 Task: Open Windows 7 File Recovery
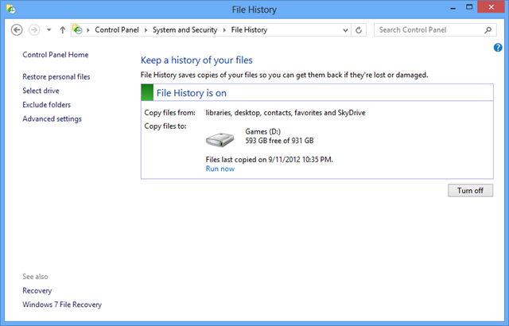(x=62, y=305)
